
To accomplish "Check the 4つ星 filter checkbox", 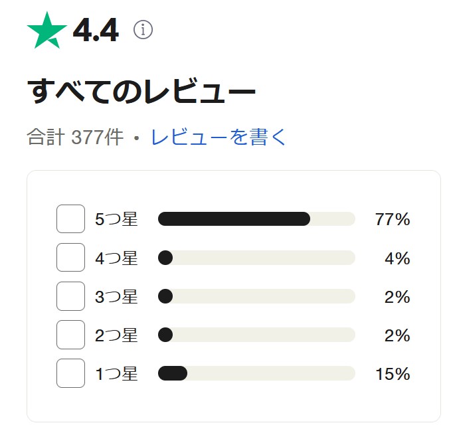I will (71, 258).
